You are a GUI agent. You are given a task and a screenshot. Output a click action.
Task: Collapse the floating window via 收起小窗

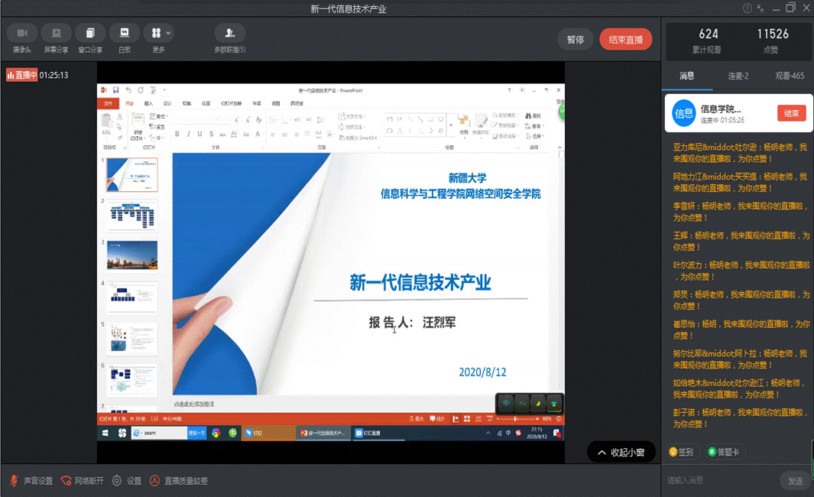[x=621, y=451]
